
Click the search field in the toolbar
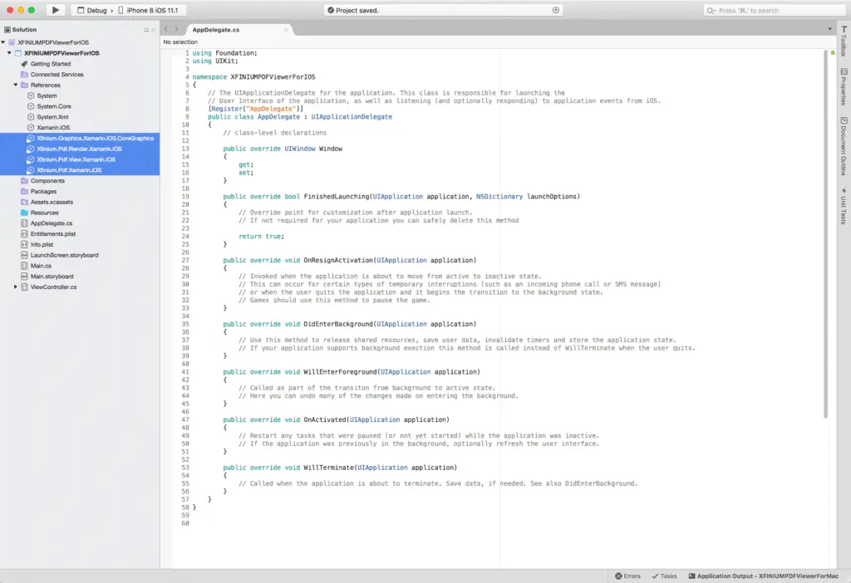[x=775, y=10]
